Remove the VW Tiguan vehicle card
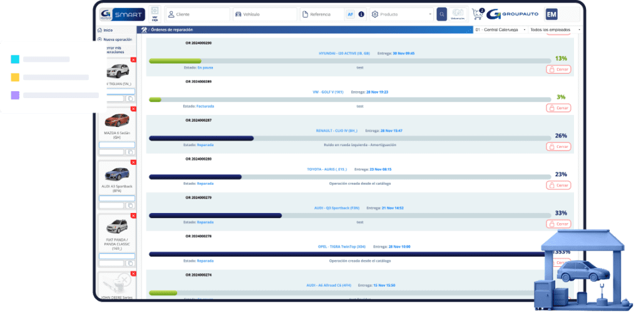 click(x=133, y=60)
